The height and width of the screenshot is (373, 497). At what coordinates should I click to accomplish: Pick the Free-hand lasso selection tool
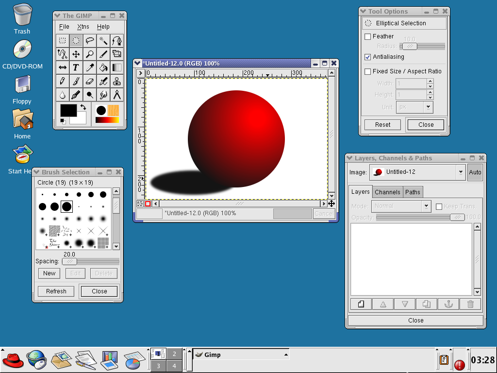[x=90, y=41]
